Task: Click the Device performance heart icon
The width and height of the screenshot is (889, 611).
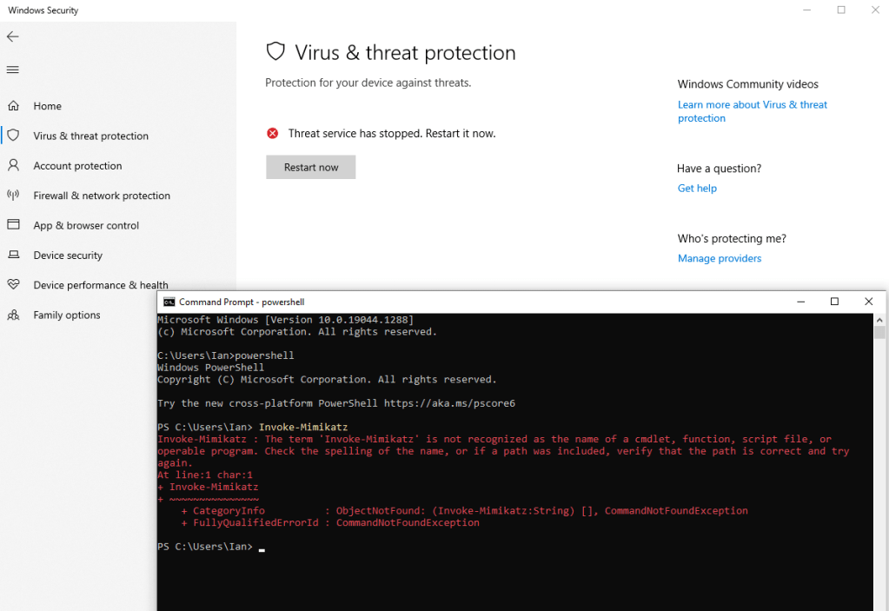Action: click(x=13, y=285)
